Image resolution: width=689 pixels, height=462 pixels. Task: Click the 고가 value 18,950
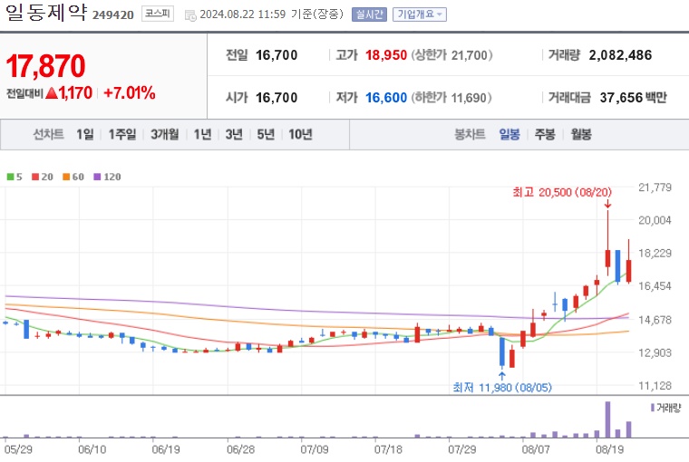tap(386, 55)
